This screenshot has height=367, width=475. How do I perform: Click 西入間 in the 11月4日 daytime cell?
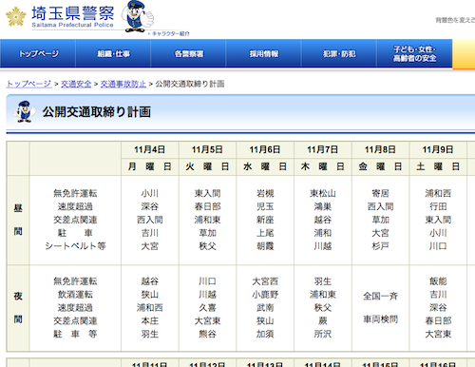150,220
